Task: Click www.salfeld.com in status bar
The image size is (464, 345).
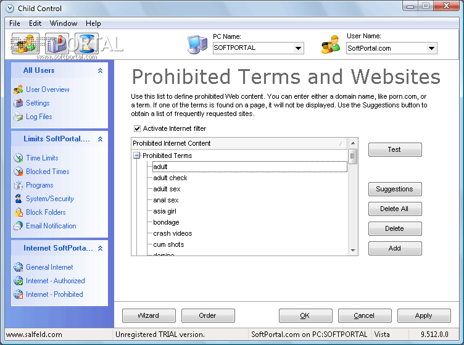Action: click(34, 335)
